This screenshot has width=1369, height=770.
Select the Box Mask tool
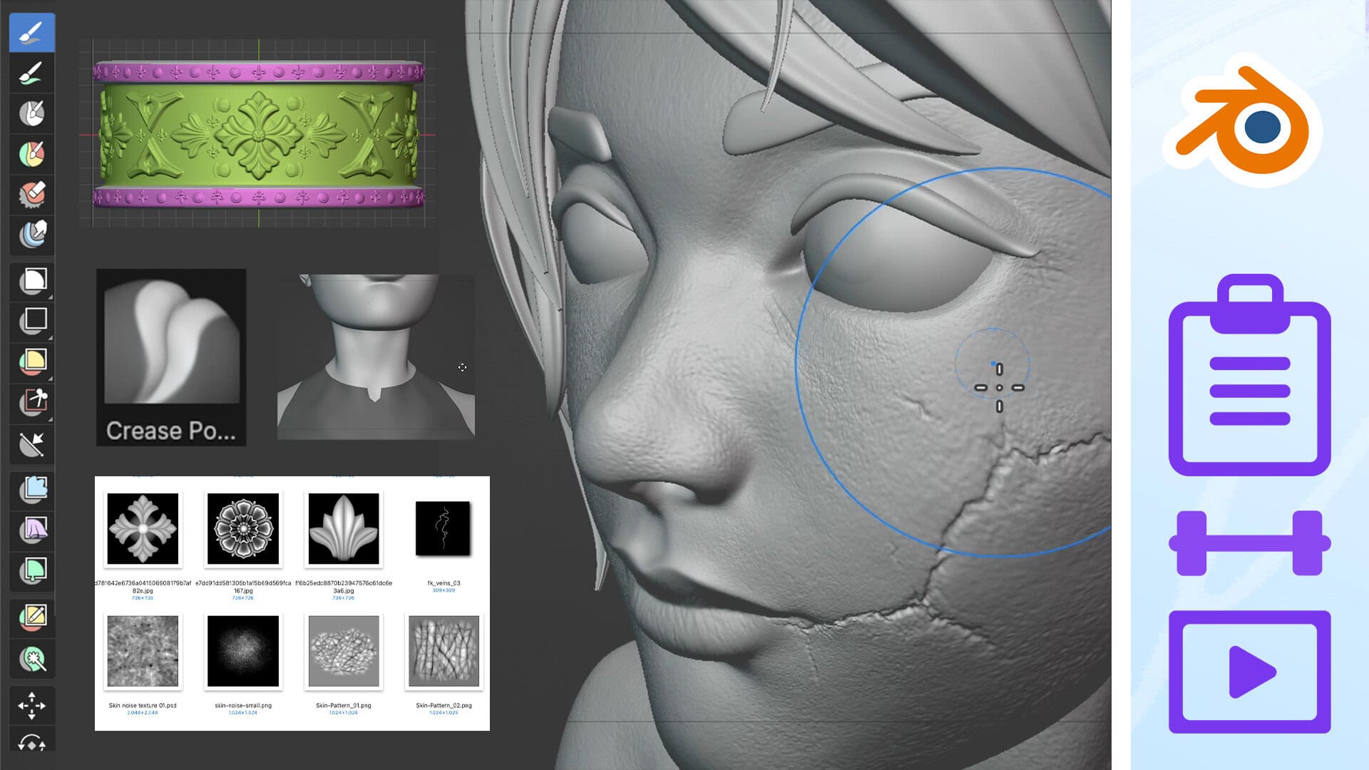tap(32, 281)
